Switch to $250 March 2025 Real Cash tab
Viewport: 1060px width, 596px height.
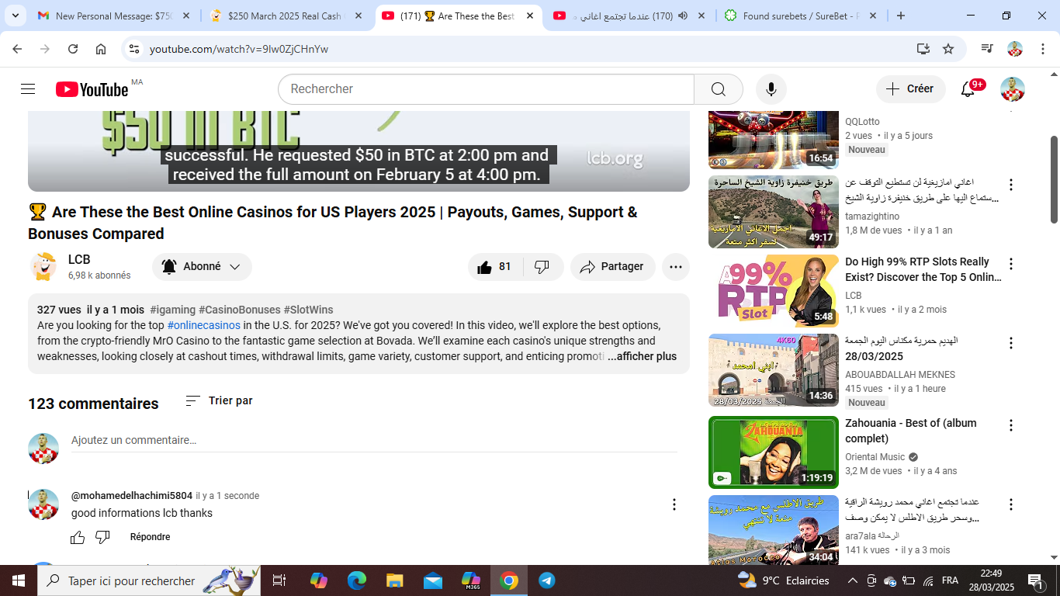(286, 16)
